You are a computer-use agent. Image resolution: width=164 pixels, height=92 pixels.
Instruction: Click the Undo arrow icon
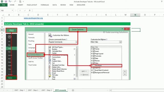point(10,2)
